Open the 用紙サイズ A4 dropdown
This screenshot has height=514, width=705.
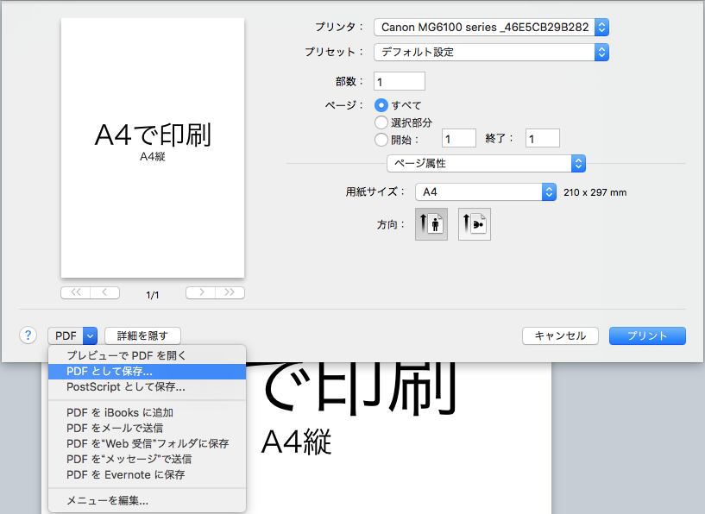[485, 192]
